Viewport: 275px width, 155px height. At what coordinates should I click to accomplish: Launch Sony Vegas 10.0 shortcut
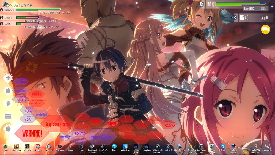click(x=201, y=146)
